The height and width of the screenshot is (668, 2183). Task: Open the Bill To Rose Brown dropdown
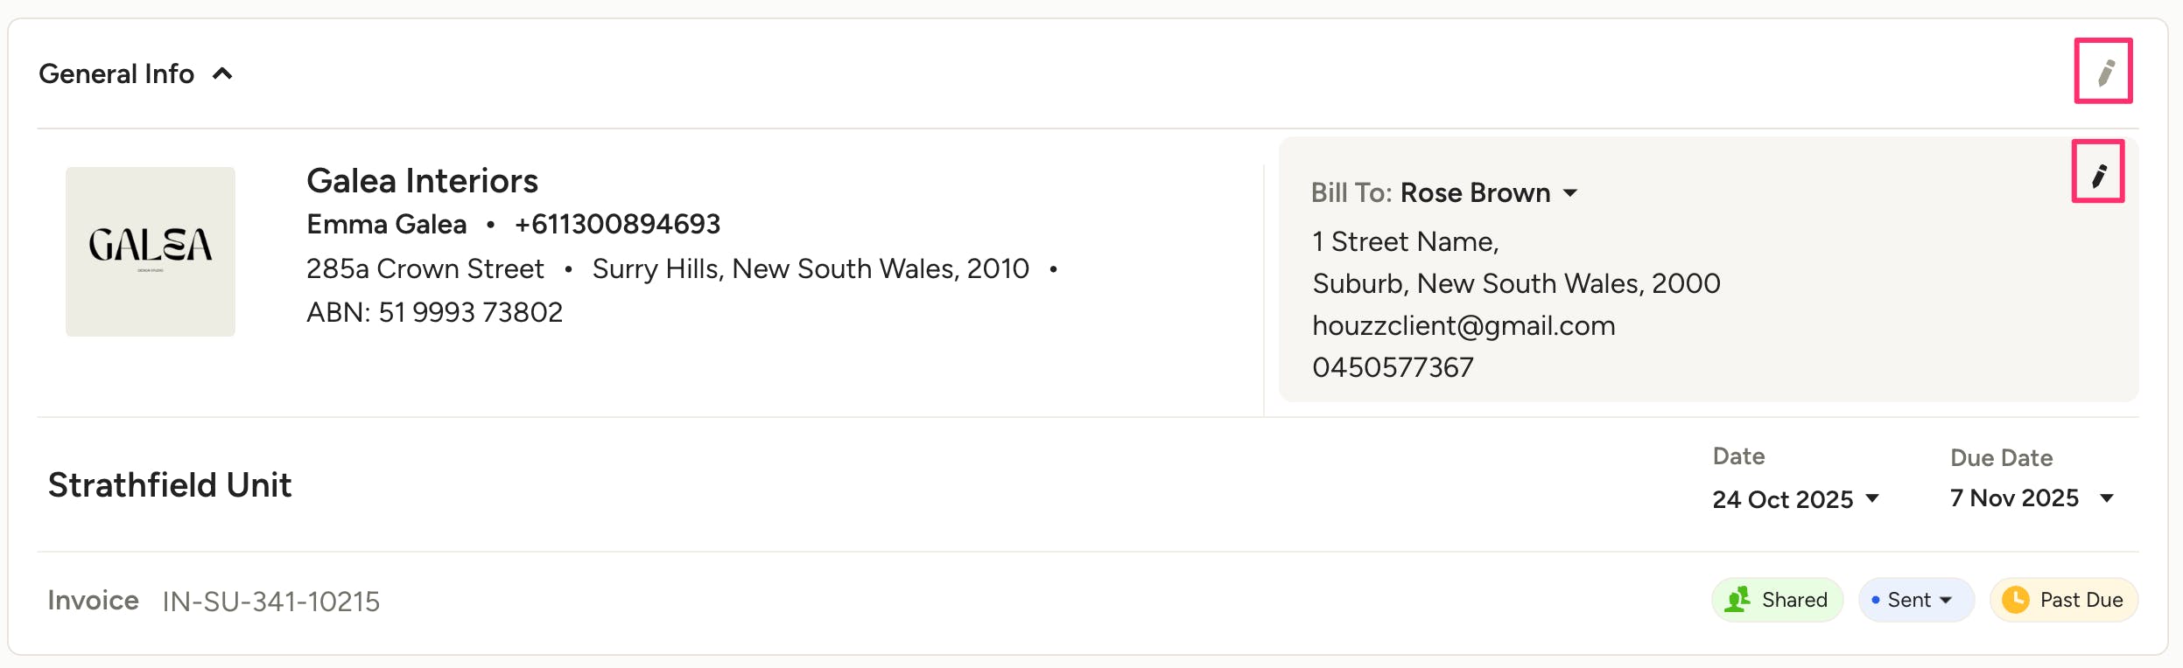tap(1570, 193)
